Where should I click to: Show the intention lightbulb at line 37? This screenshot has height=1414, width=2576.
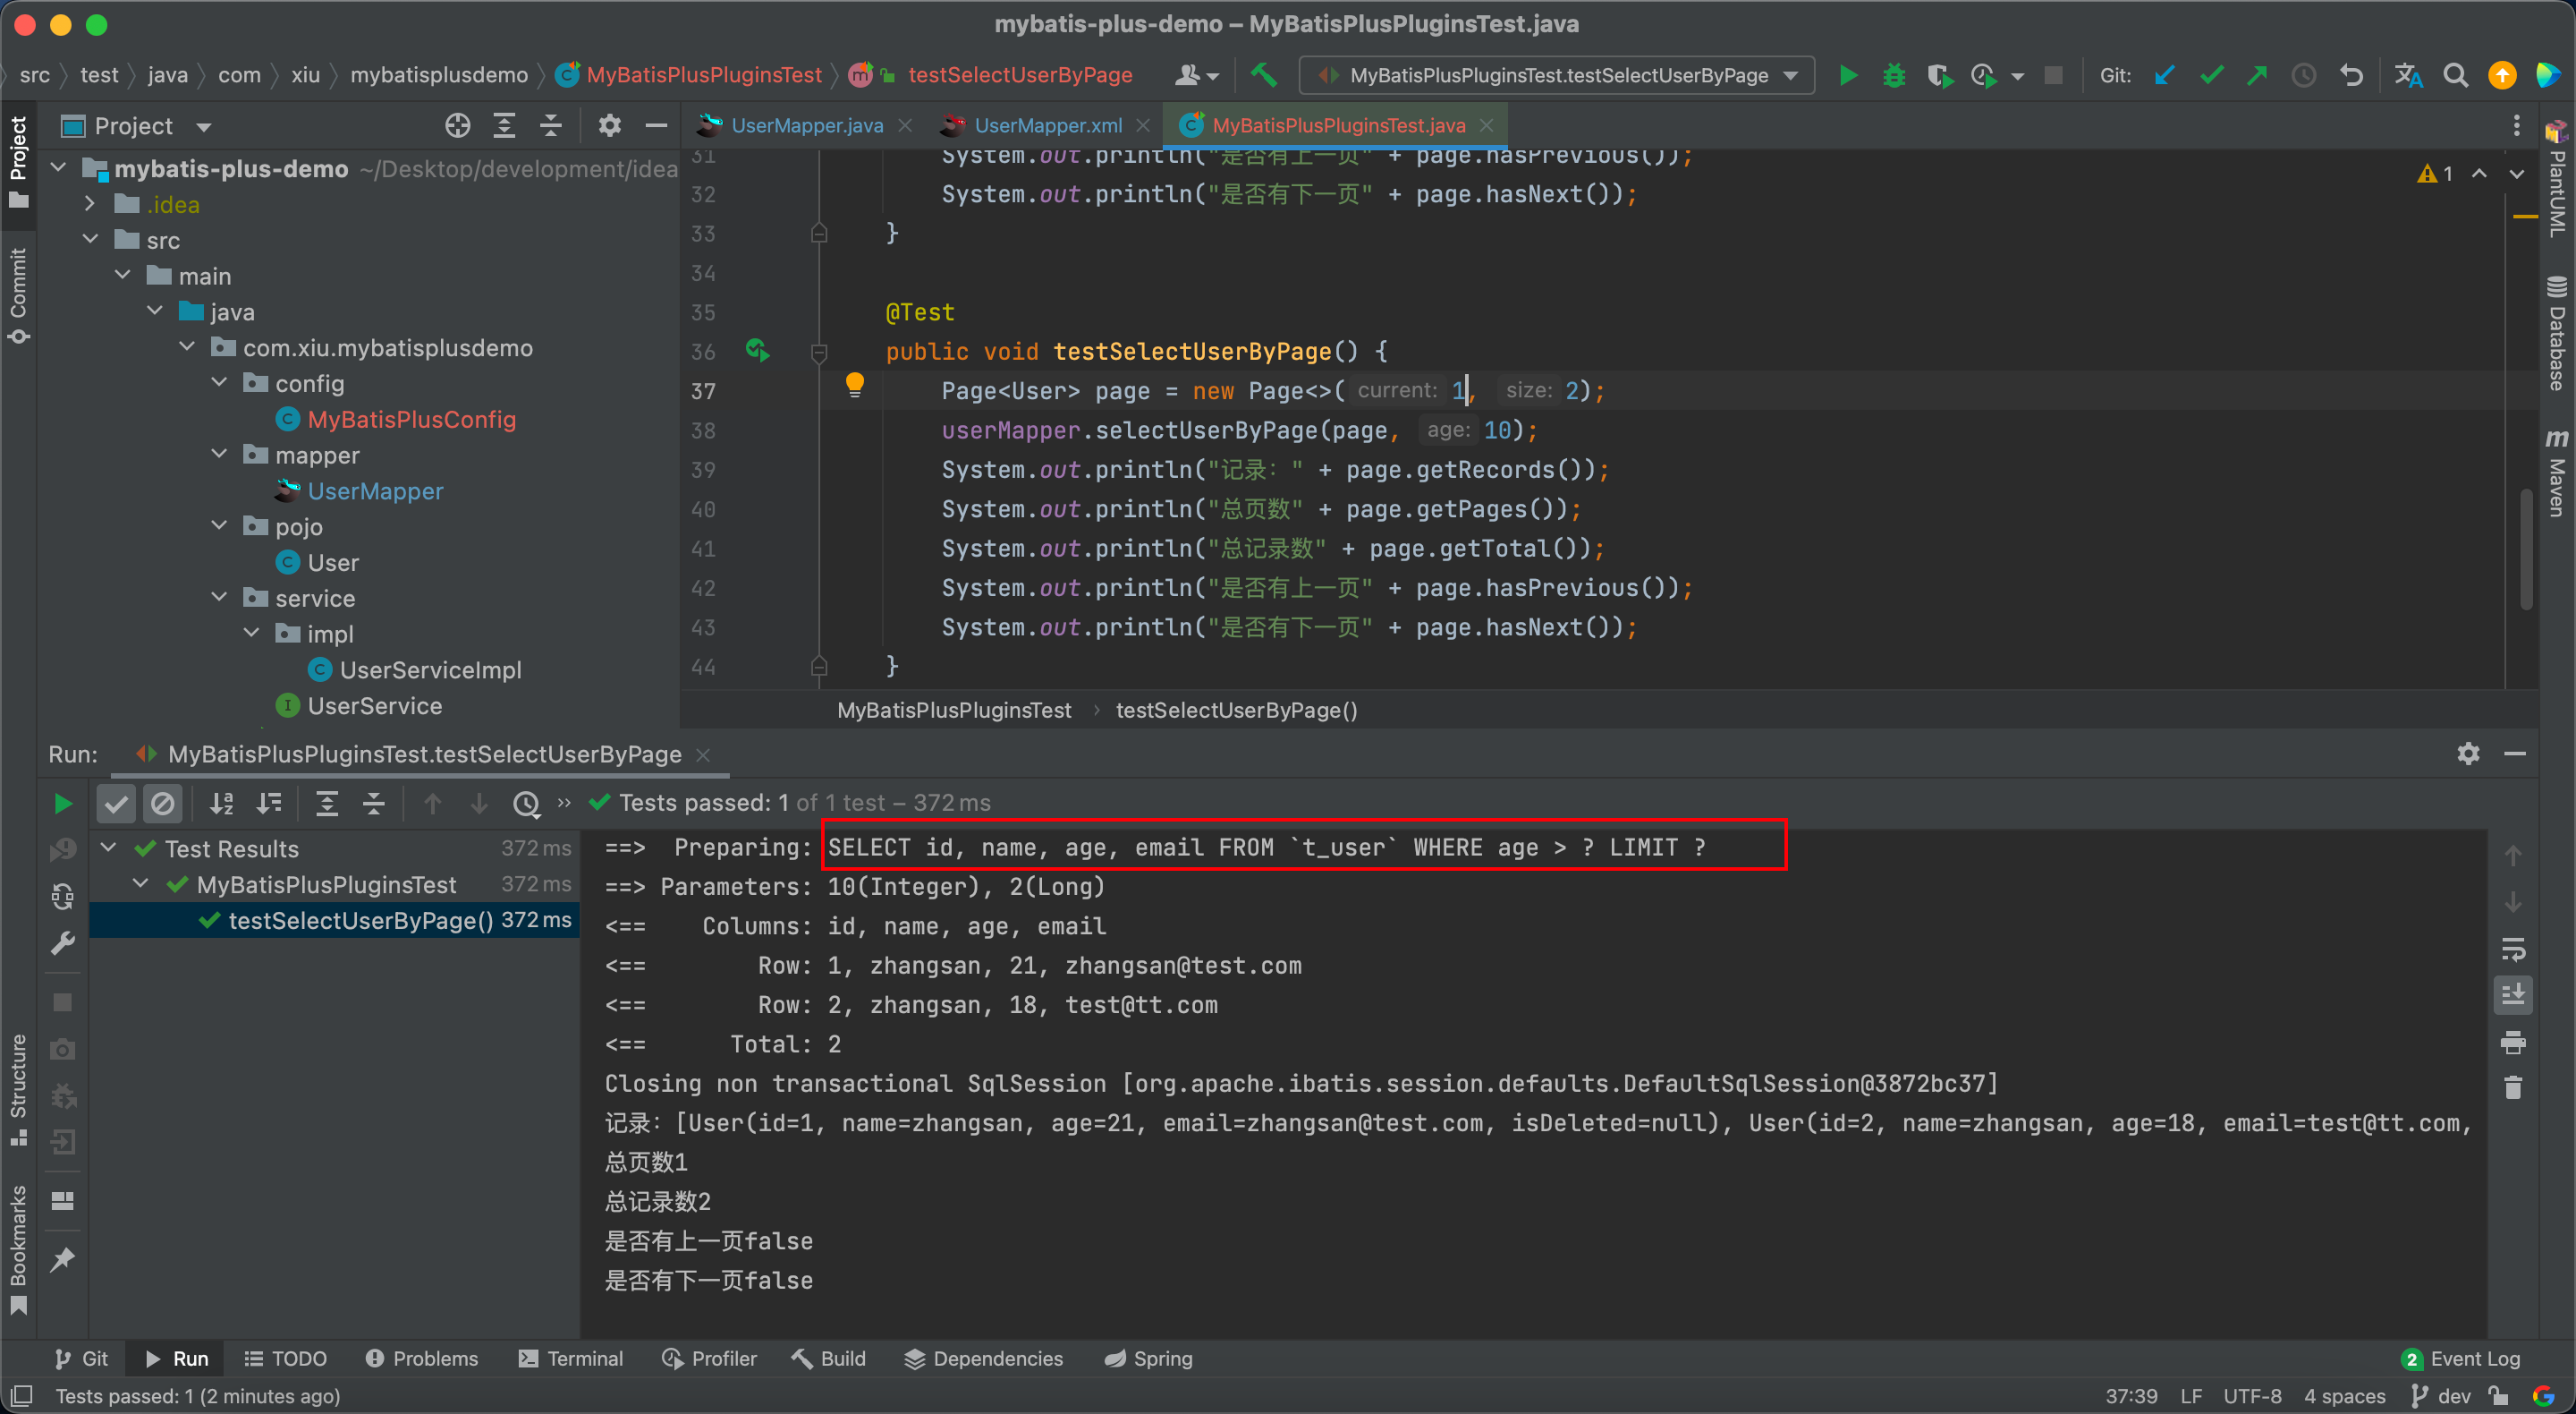[x=854, y=386]
